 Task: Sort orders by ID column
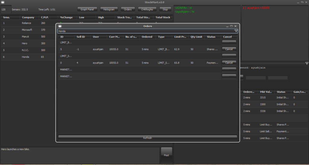66,37
